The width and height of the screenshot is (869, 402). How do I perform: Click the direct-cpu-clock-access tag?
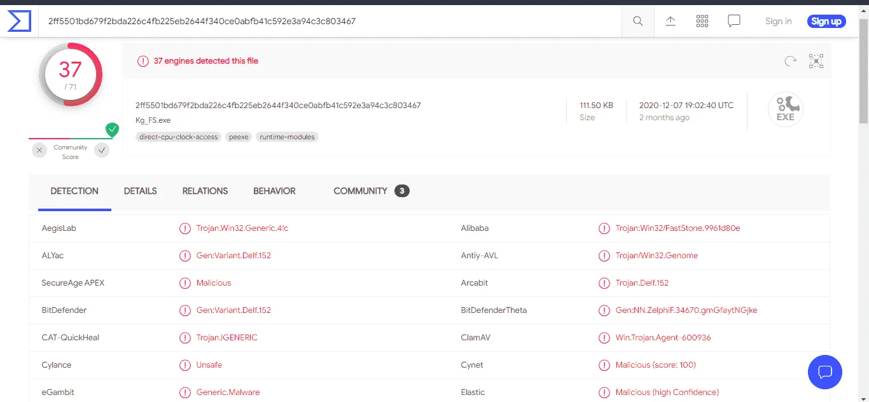(178, 137)
